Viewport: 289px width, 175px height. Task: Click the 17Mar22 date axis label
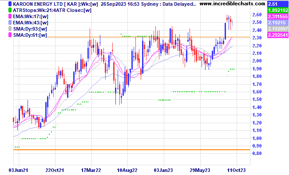[x=91, y=170]
